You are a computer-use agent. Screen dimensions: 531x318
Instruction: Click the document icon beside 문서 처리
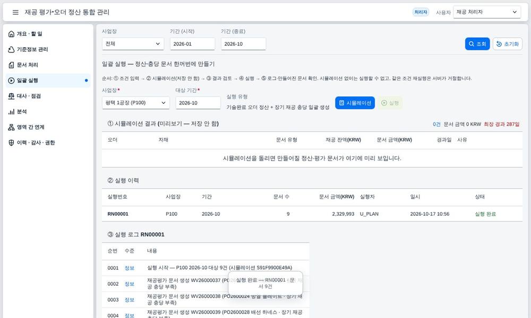click(x=11, y=65)
